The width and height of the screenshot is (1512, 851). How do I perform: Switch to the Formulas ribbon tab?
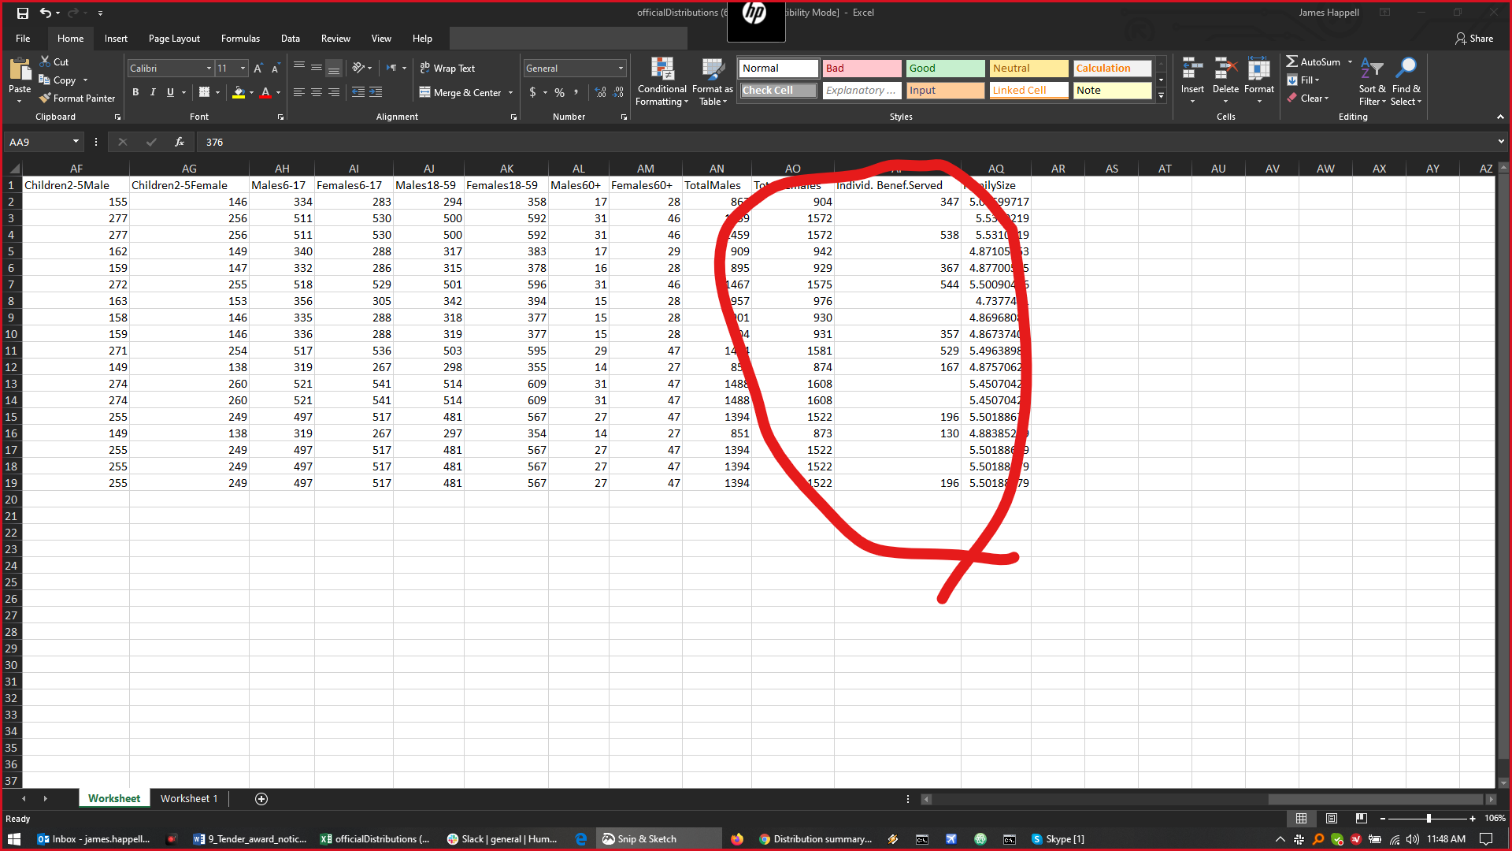[240, 38]
